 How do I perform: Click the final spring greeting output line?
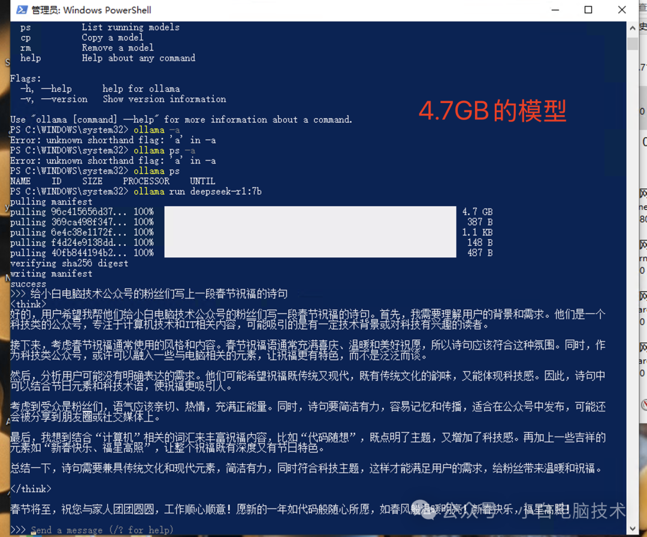[x=290, y=509]
